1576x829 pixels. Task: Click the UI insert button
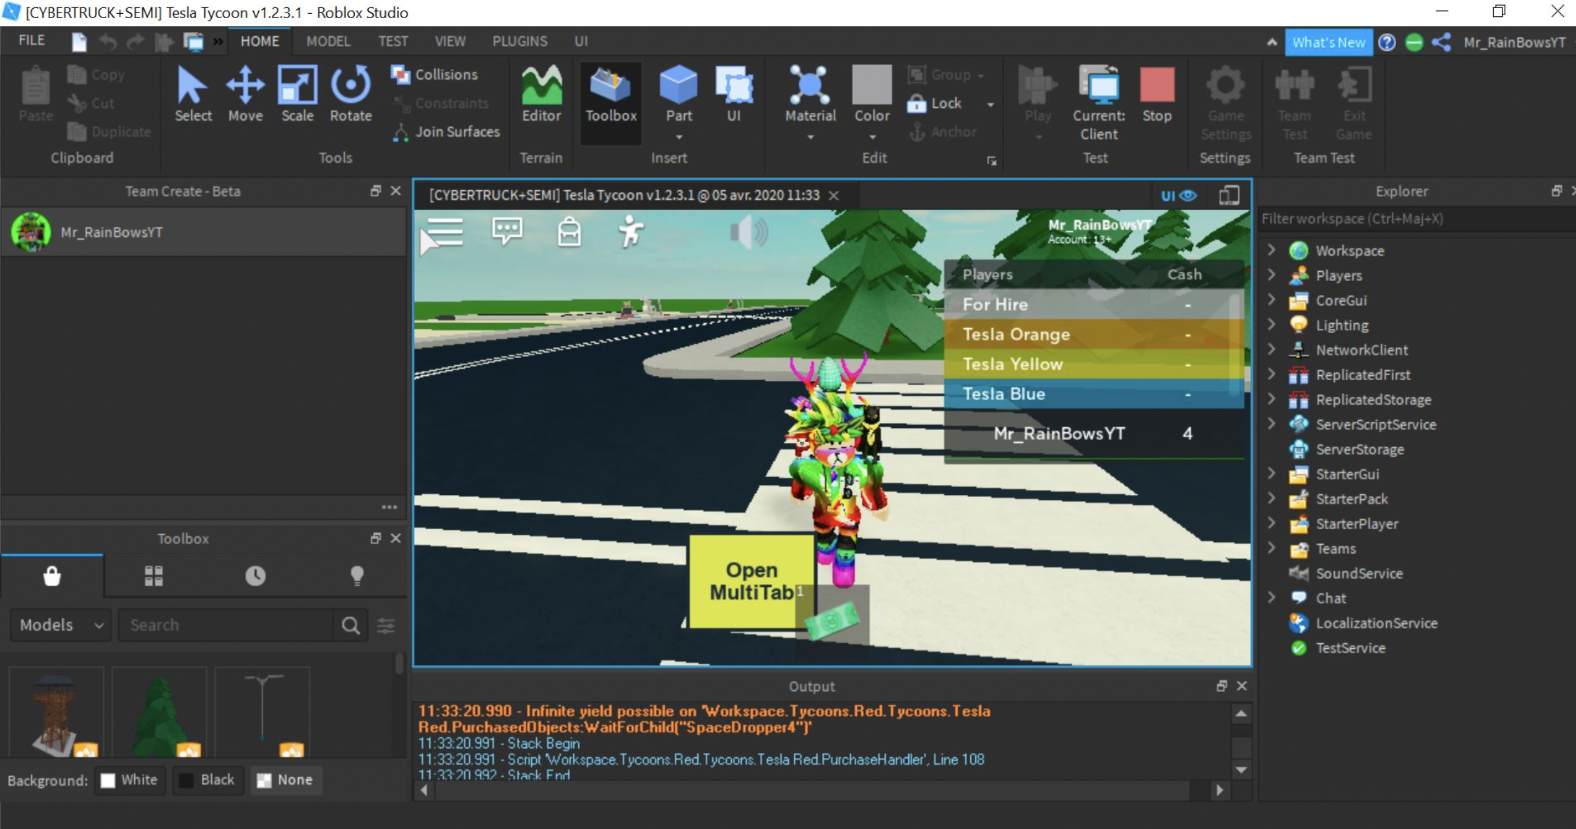(733, 94)
